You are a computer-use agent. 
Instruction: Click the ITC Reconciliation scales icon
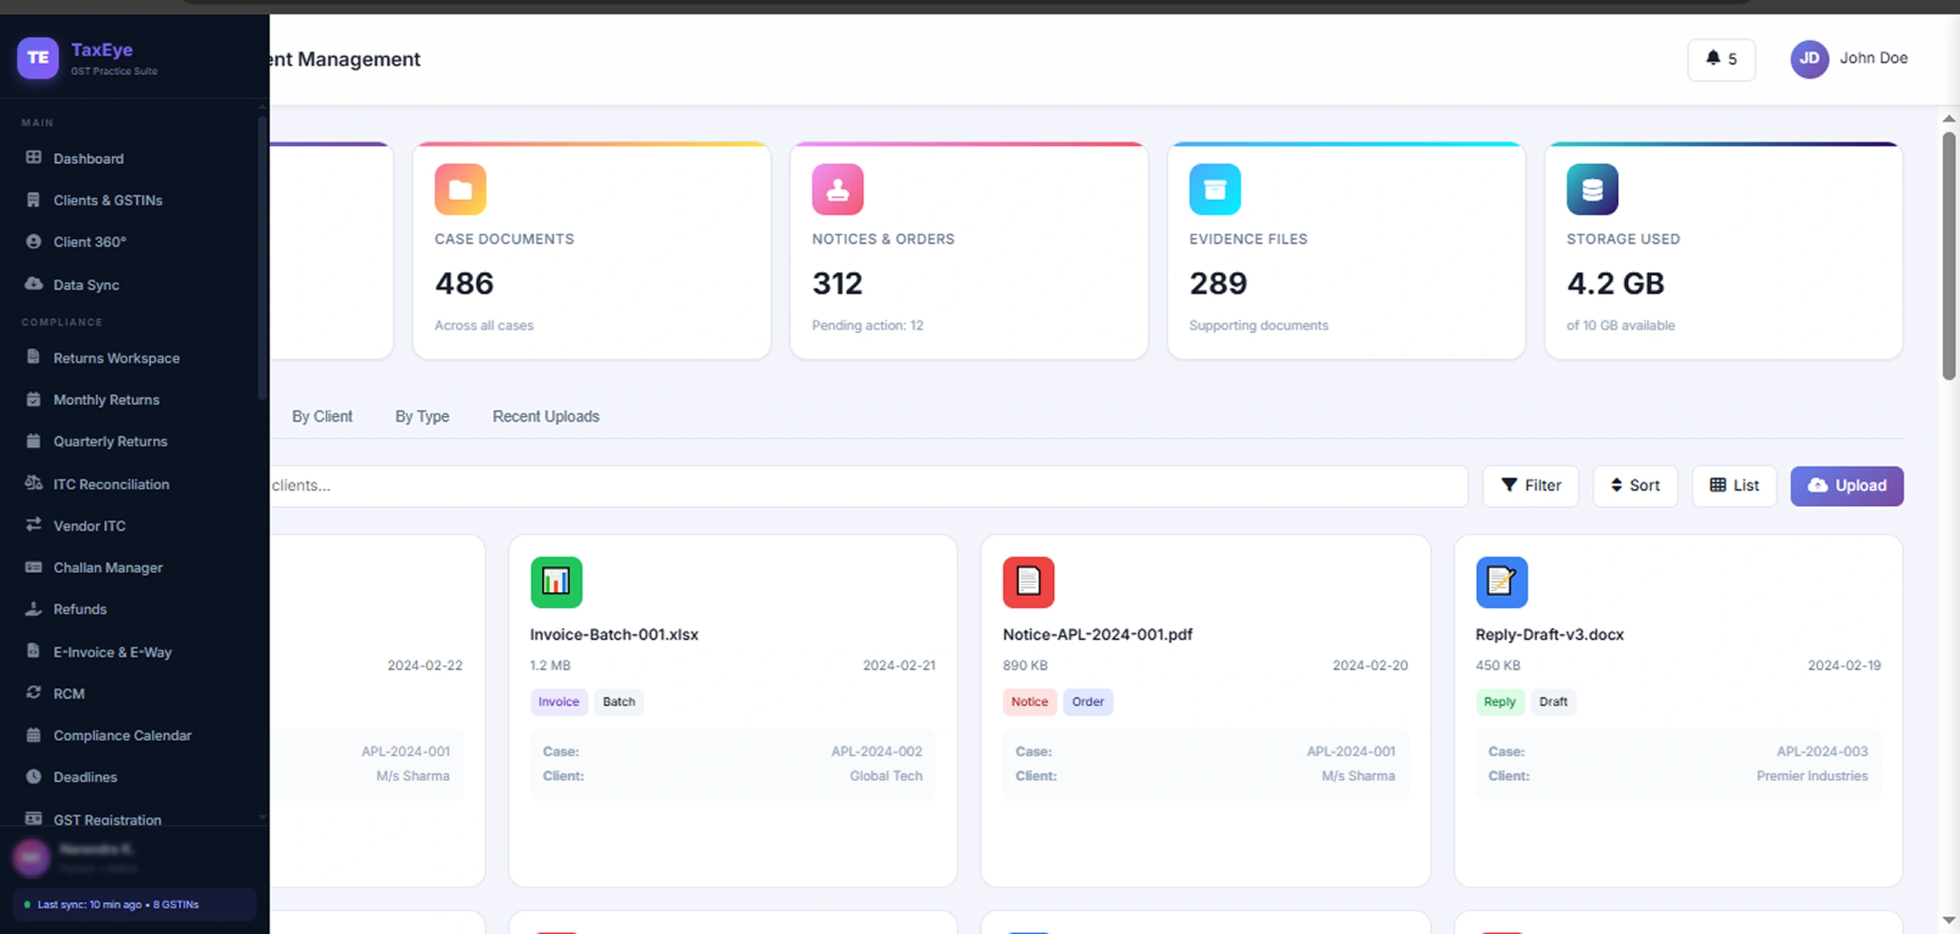(x=34, y=483)
